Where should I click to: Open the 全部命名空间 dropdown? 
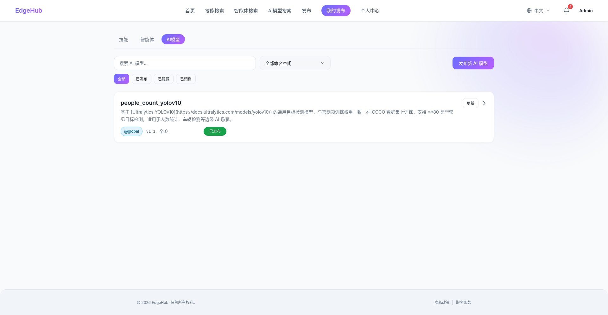[x=295, y=63]
